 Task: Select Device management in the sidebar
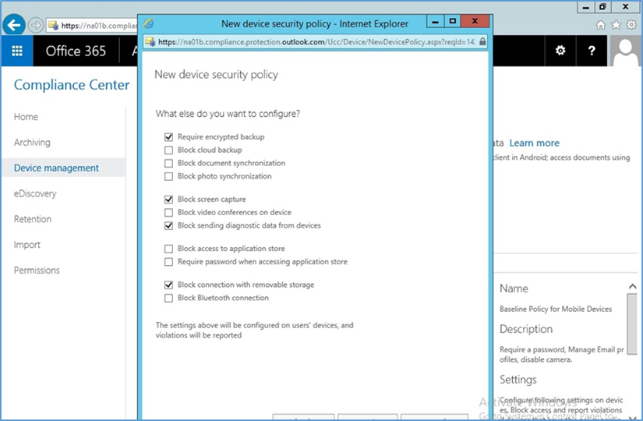pos(64,168)
